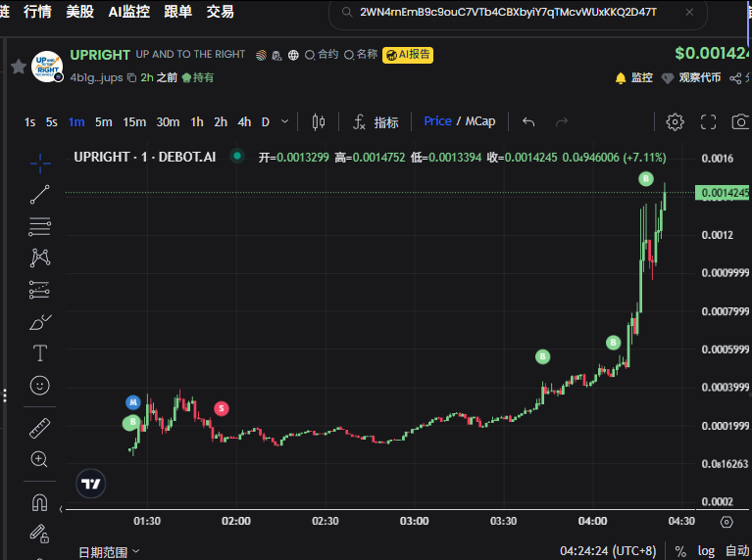Click the current price label 0.0014245
This screenshot has height=560, width=752.
[723, 193]
